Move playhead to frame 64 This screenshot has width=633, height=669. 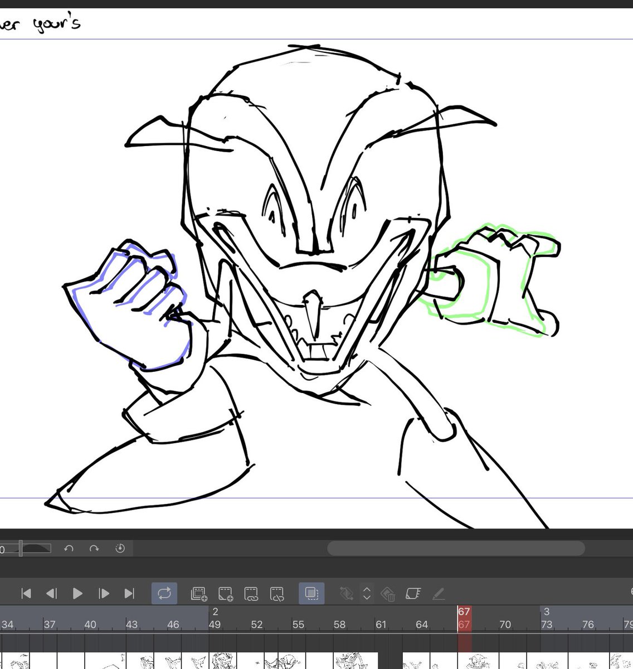tap(422, 624)
